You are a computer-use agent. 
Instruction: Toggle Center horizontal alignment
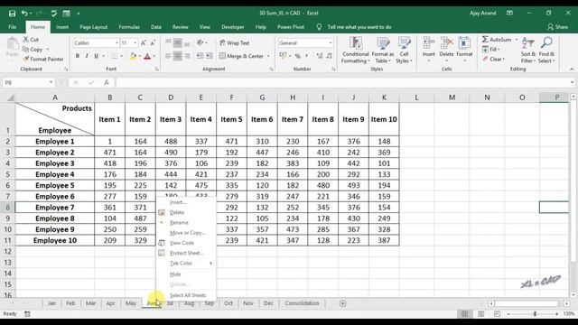coord(178,56)
